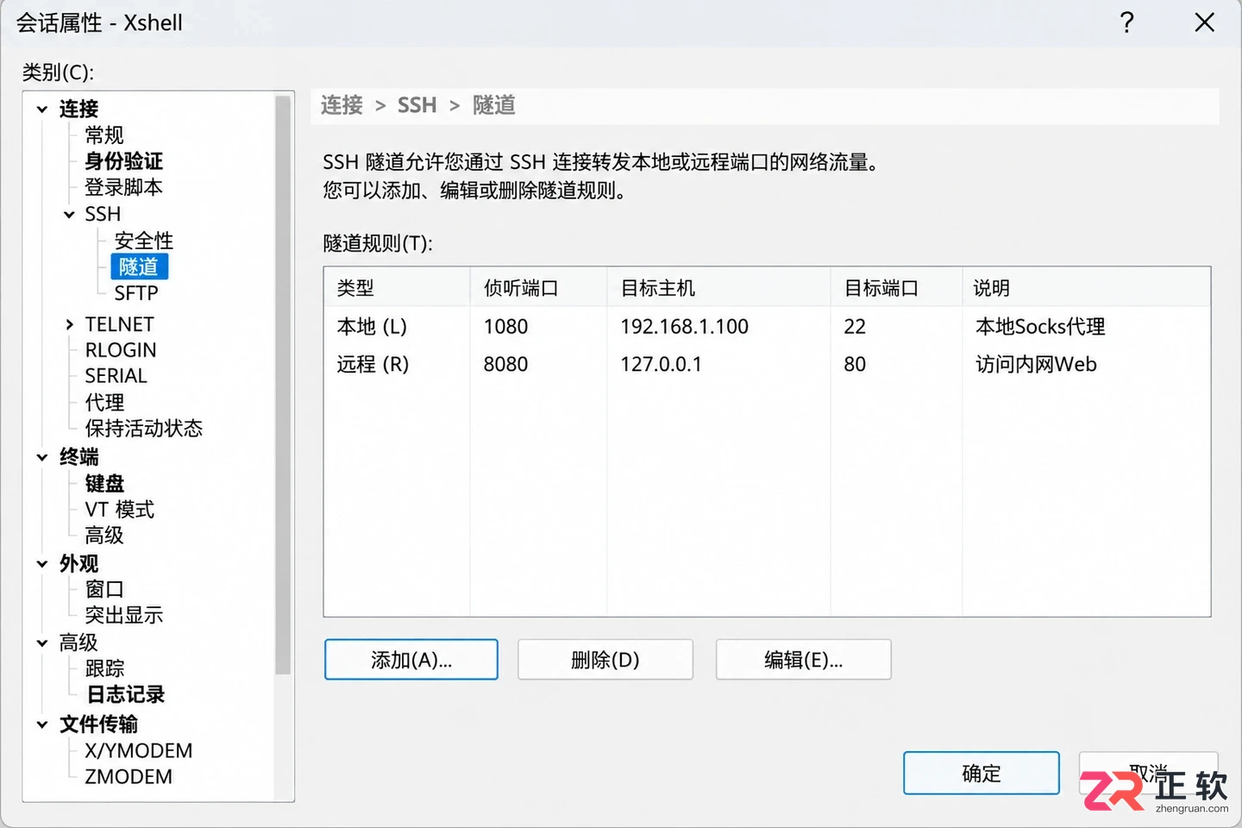This screenshot has height=828, width=1242.
Task: Open the 跟踪 settings page
Action: (104, 668)
